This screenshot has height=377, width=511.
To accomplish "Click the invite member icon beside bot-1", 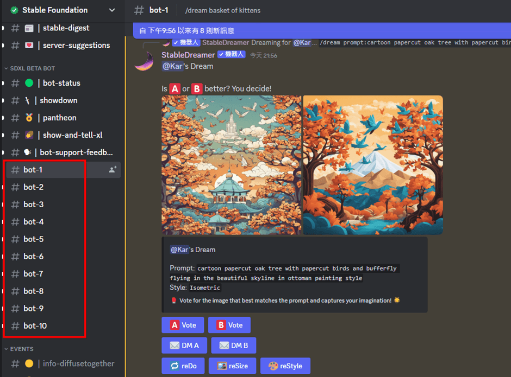I will [x=113, y=170].
